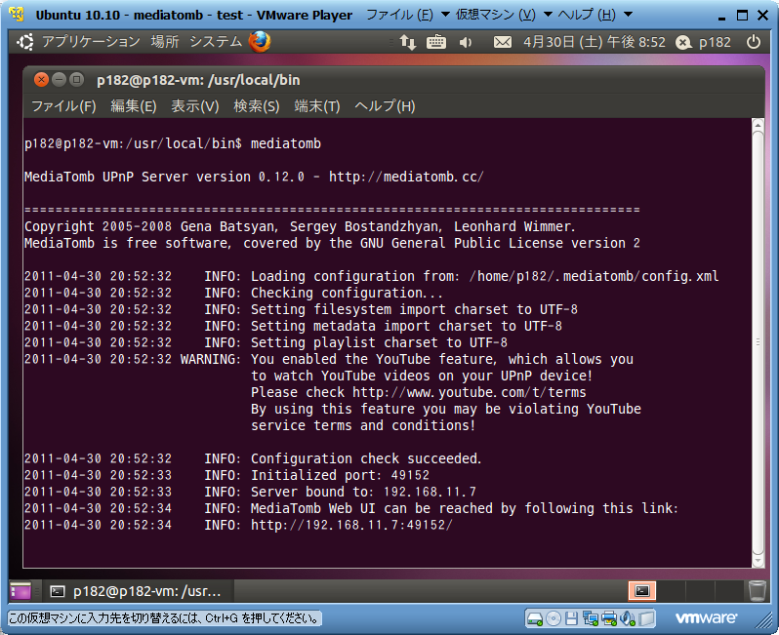Click the 'mediatomb' command at prompt
Viewport: 779px width, 635px height.
coord(286,144)
